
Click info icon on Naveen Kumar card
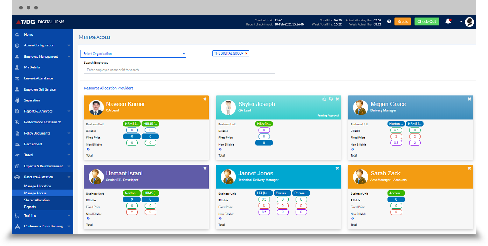click(88, 149)
